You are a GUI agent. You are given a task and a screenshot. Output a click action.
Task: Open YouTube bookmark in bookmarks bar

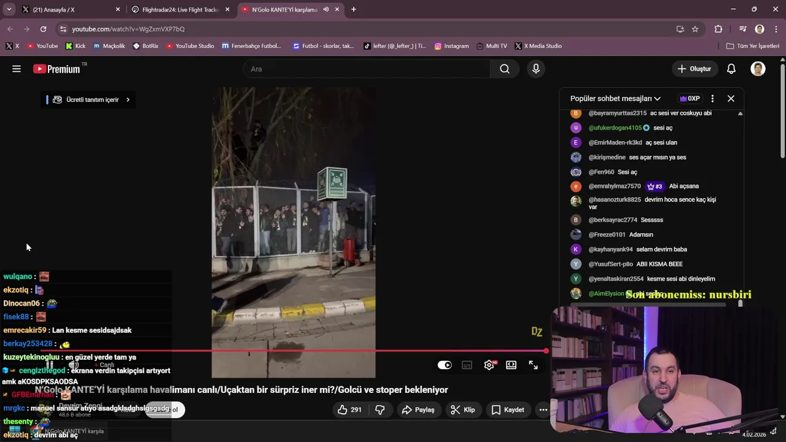pyautogui.click(x=42, y=46)
